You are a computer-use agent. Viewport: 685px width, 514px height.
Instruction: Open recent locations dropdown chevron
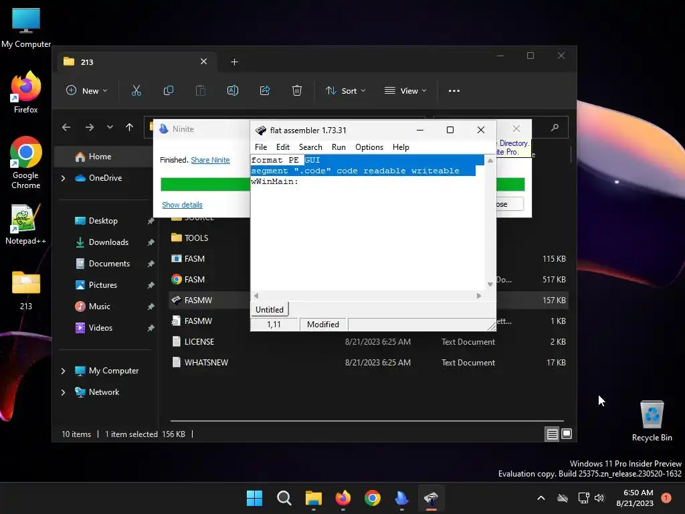click(x=110, y=127)
